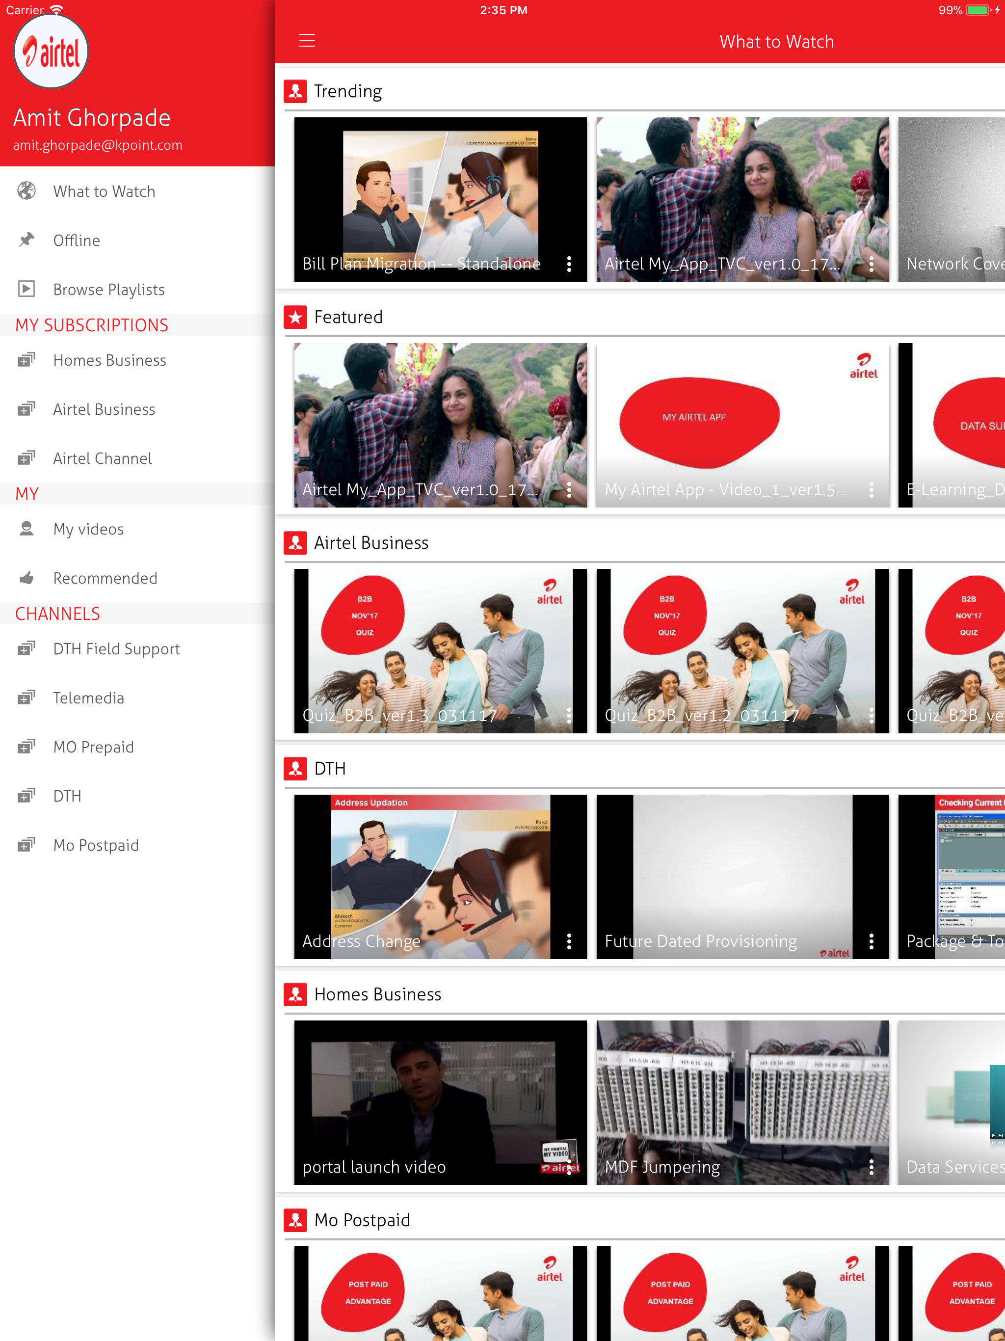The height and width of the screenshot is (1341, 1005).
Task: Open options for MDF Jumpering video
Action: (x=871, y=1167)
